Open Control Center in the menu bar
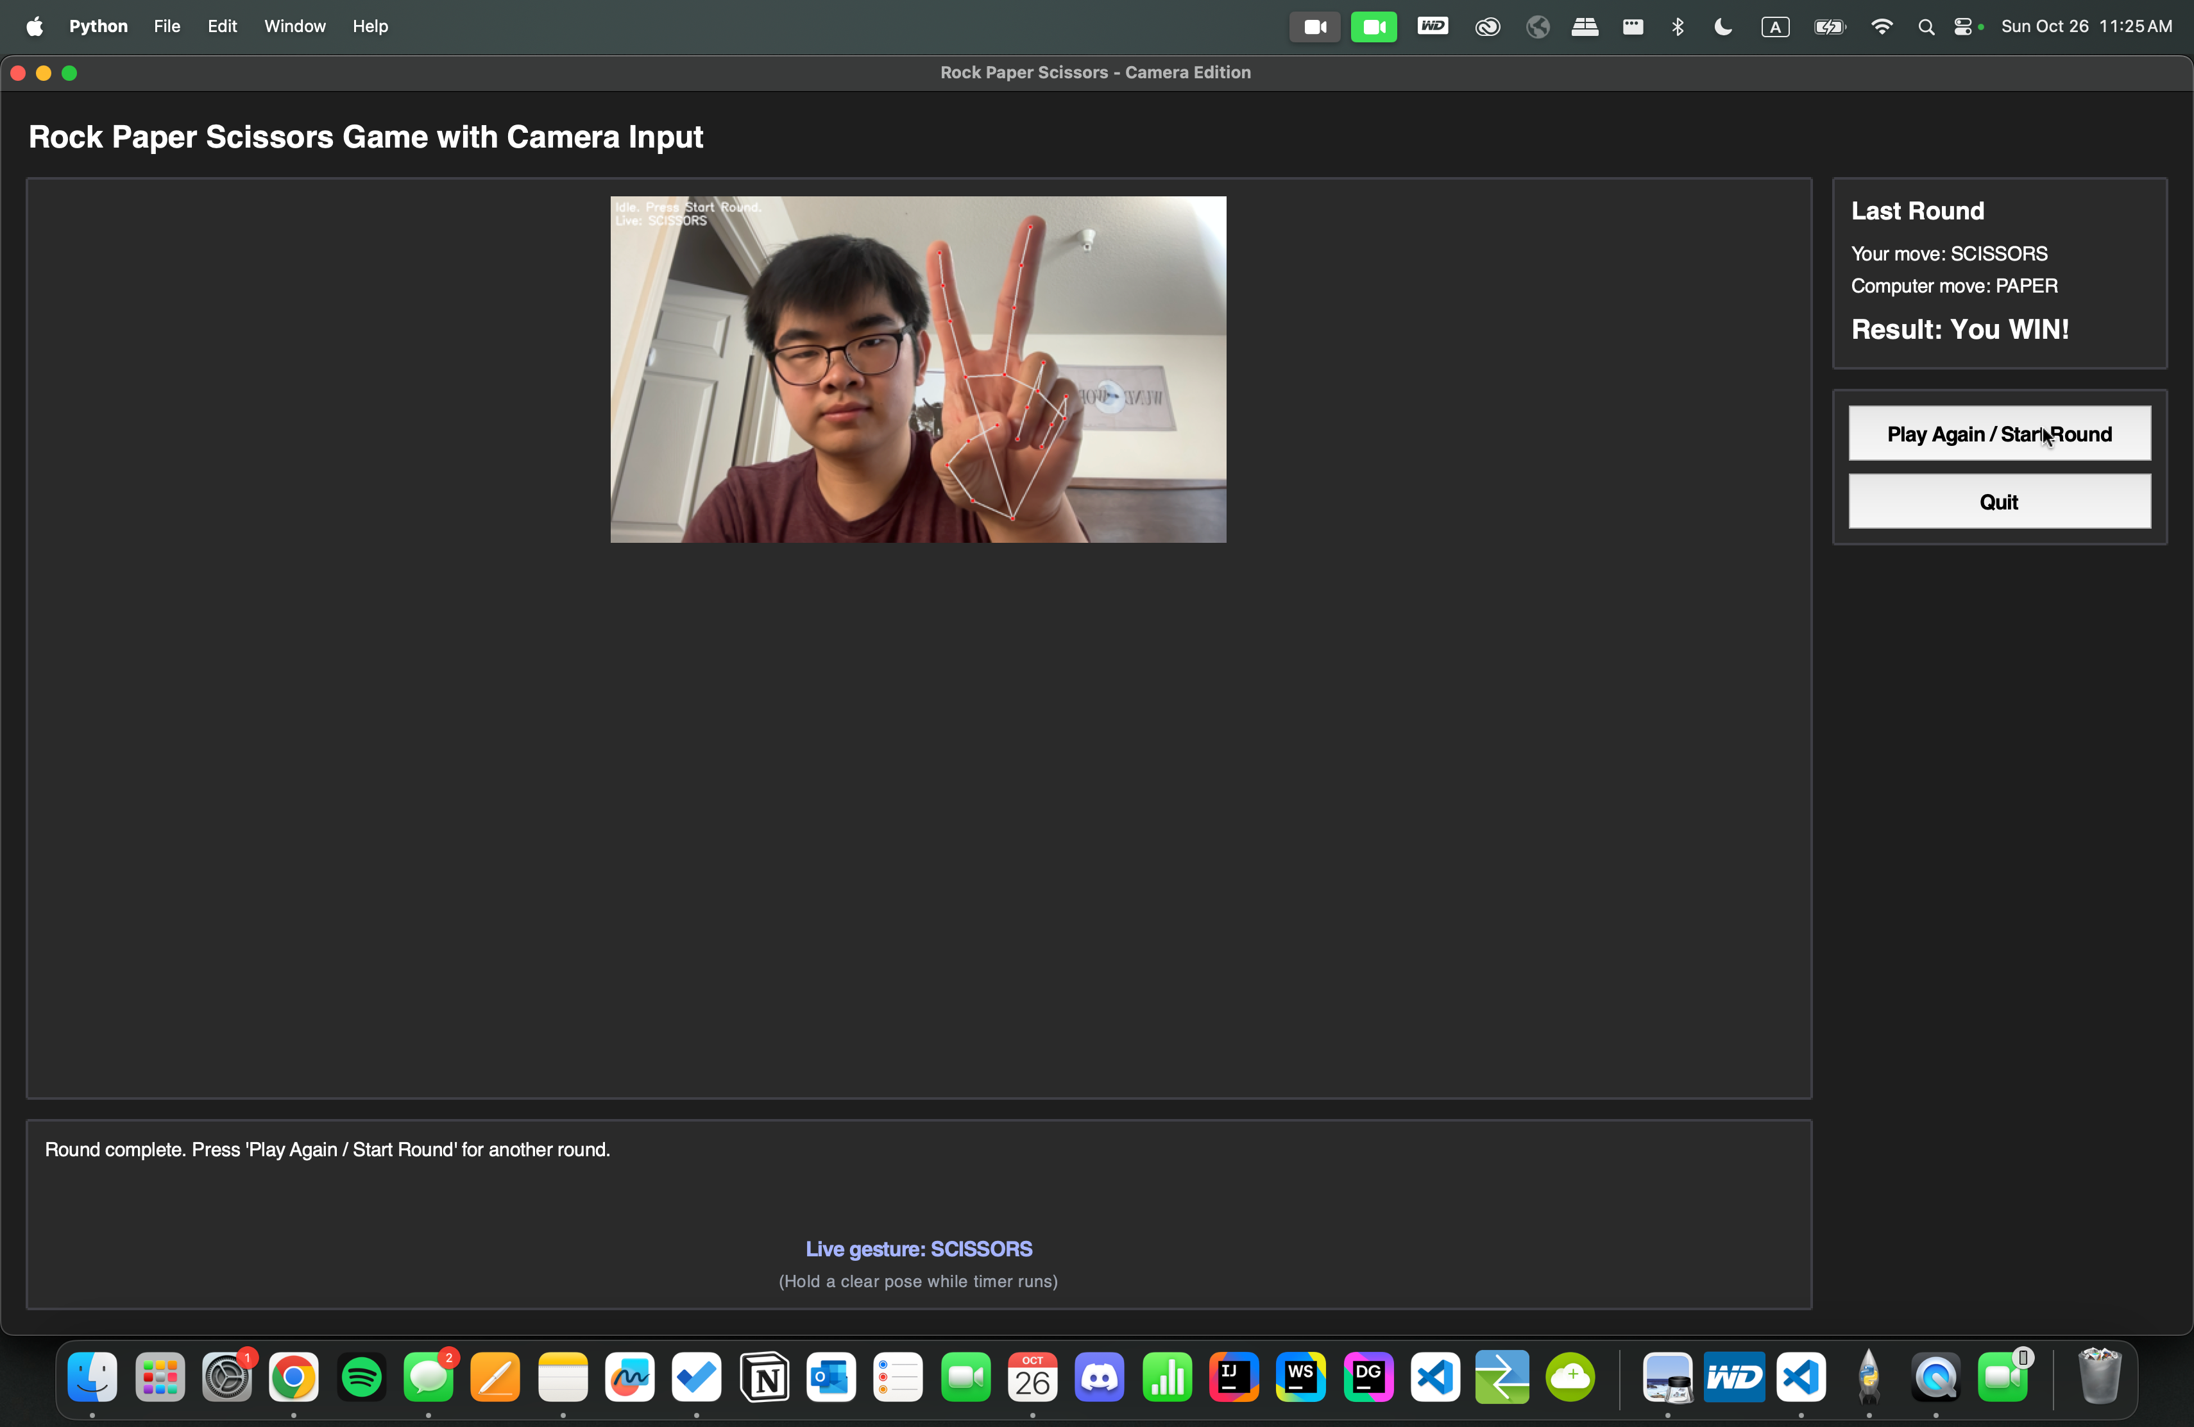This screenshot has height=1427, width=2194. click(1962, 27)
